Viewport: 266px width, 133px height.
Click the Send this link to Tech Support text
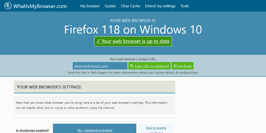pos(133,72)
